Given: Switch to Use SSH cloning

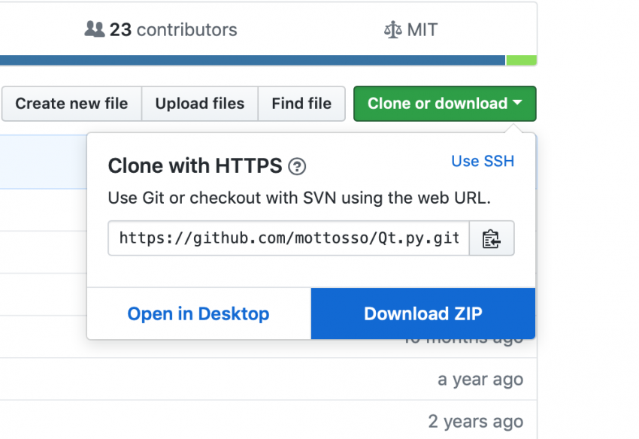Looking at the screenshot, I should click(x=483, y=161).
